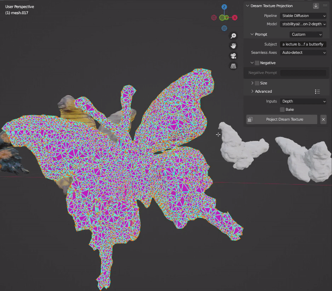Screen dimensions: 332x291
Task: Click the red X axis gizmo
Action: pyautogui.click(x=234, y=17)
